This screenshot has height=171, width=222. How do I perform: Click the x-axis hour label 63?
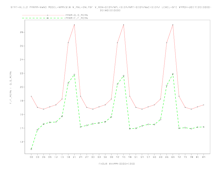coord(161,157)
